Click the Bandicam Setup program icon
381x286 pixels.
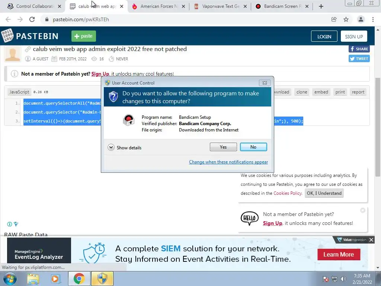coord(128,120)
